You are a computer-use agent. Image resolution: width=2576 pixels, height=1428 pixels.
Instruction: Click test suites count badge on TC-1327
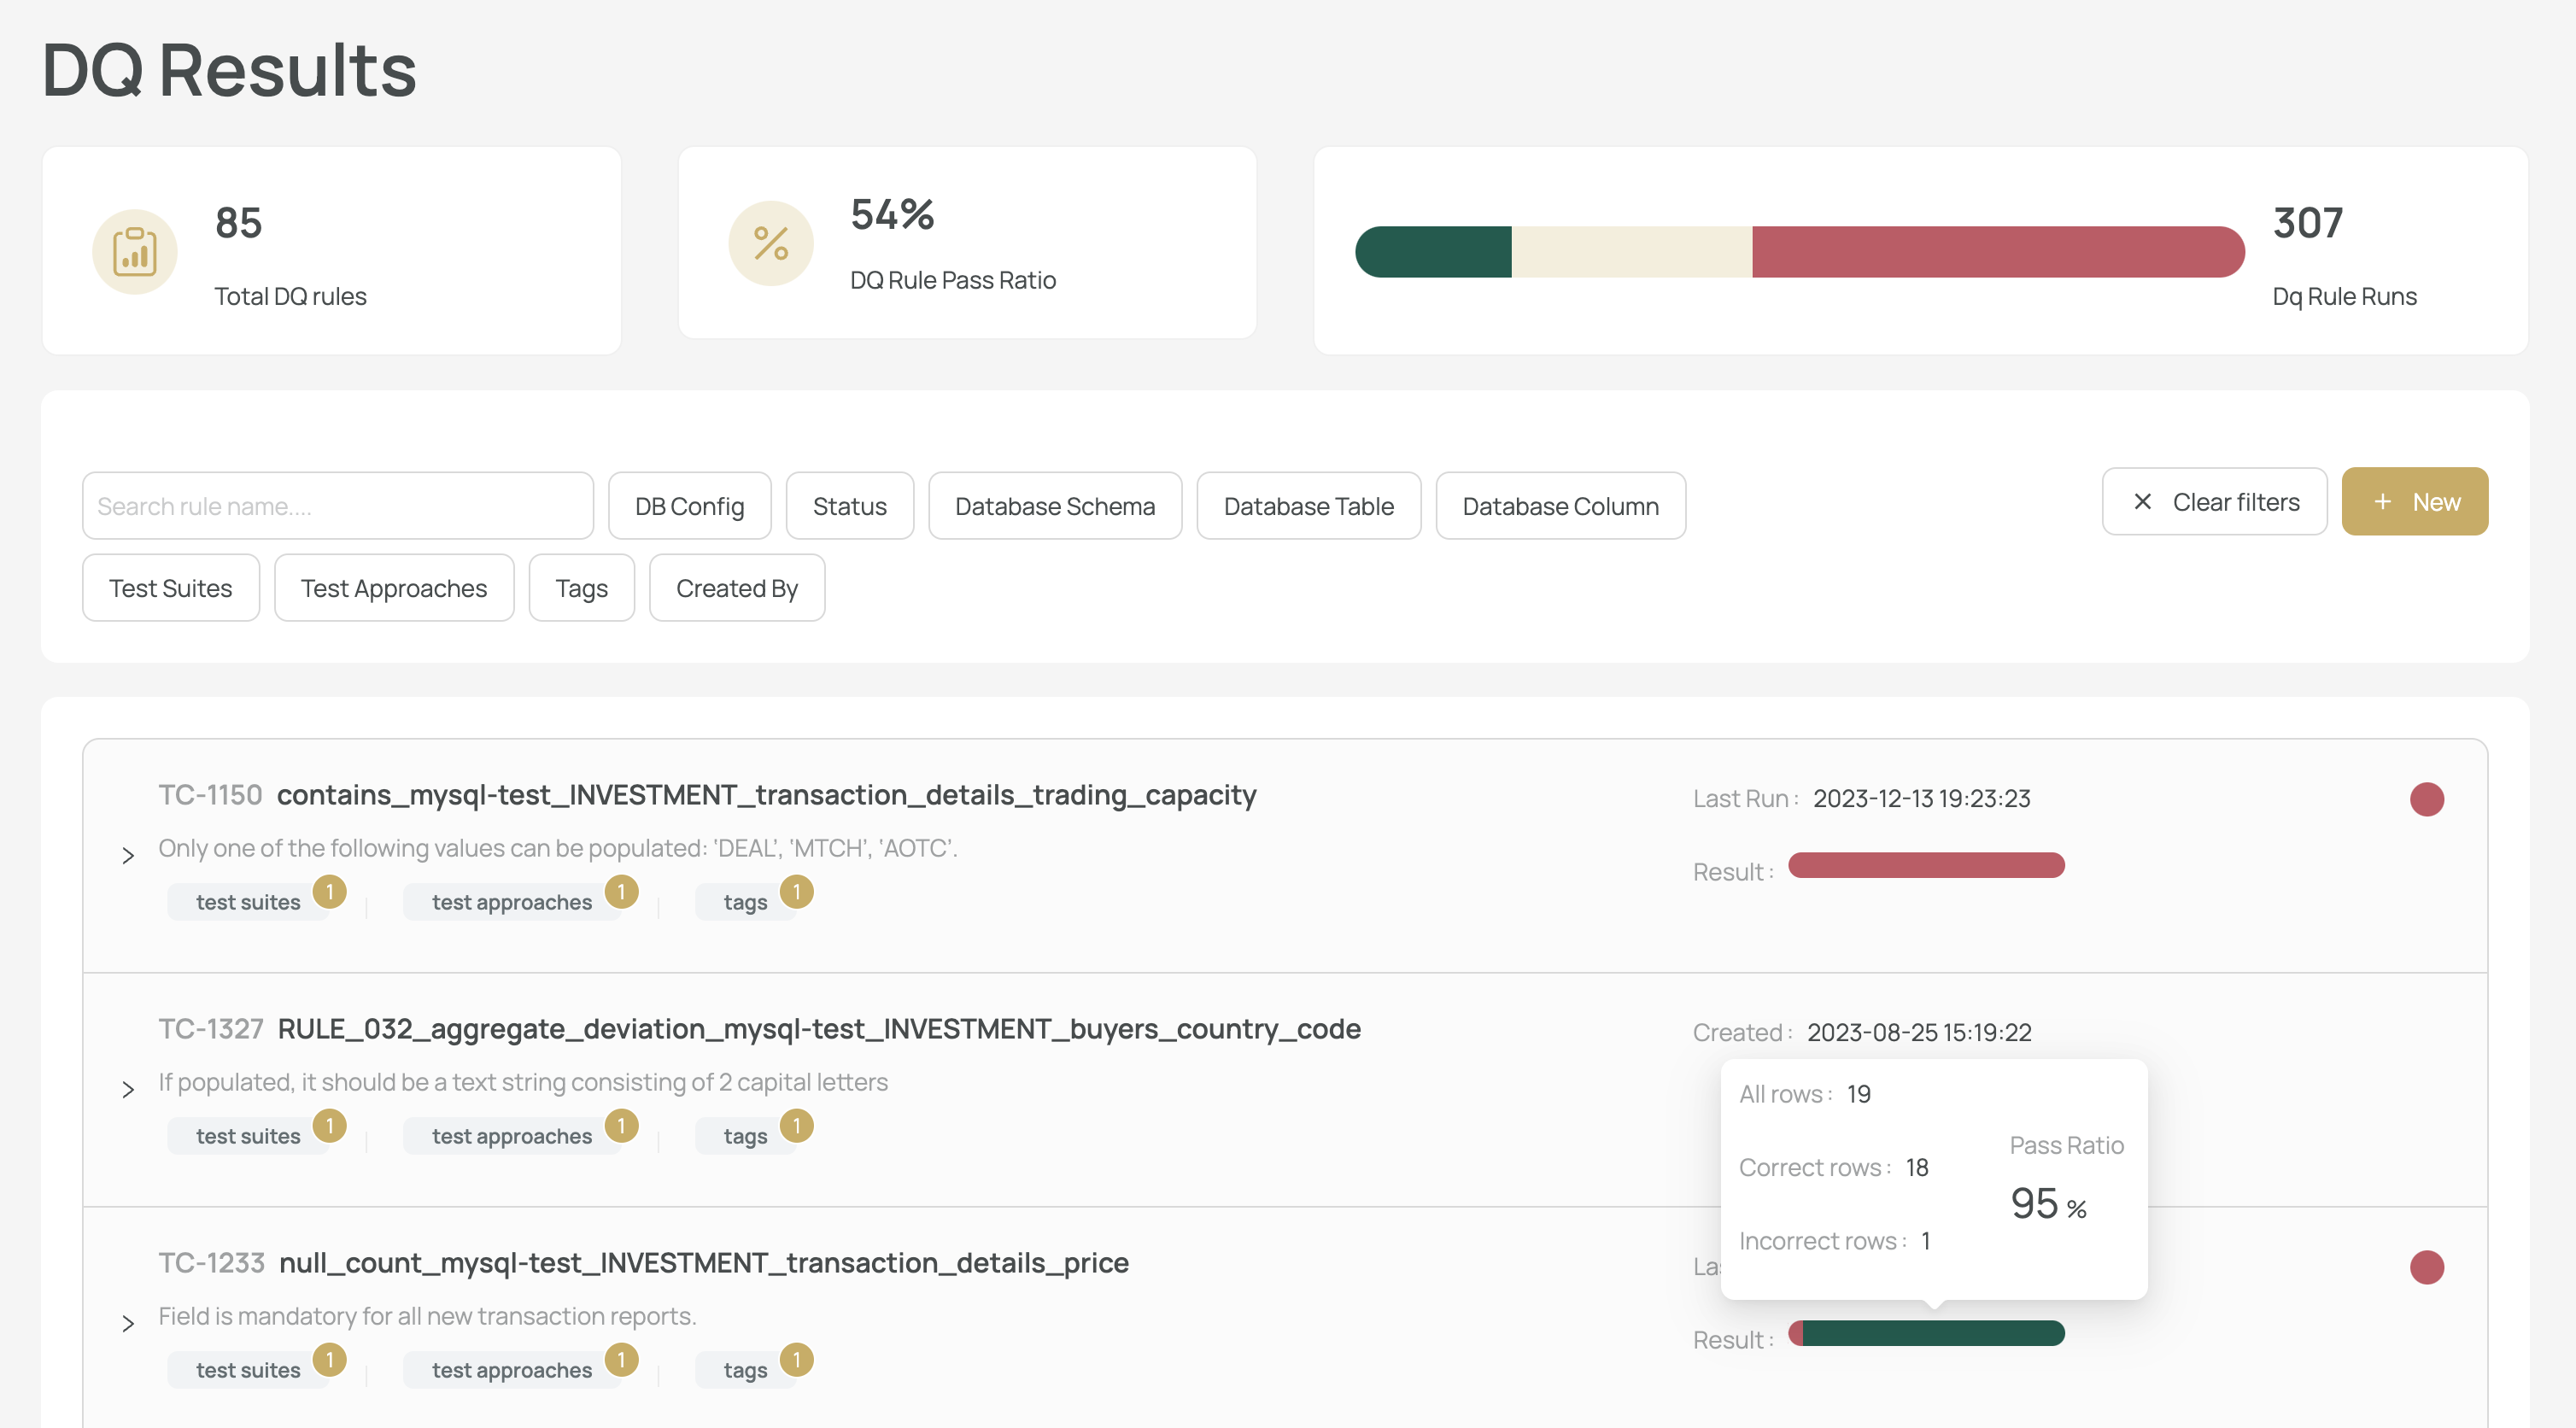pyautogui.click(x=330, y=1125)
